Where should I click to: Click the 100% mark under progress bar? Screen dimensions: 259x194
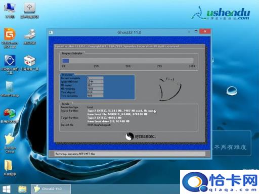192,66
